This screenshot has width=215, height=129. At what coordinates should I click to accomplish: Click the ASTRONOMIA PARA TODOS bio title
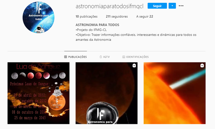[x=97, y=25]
